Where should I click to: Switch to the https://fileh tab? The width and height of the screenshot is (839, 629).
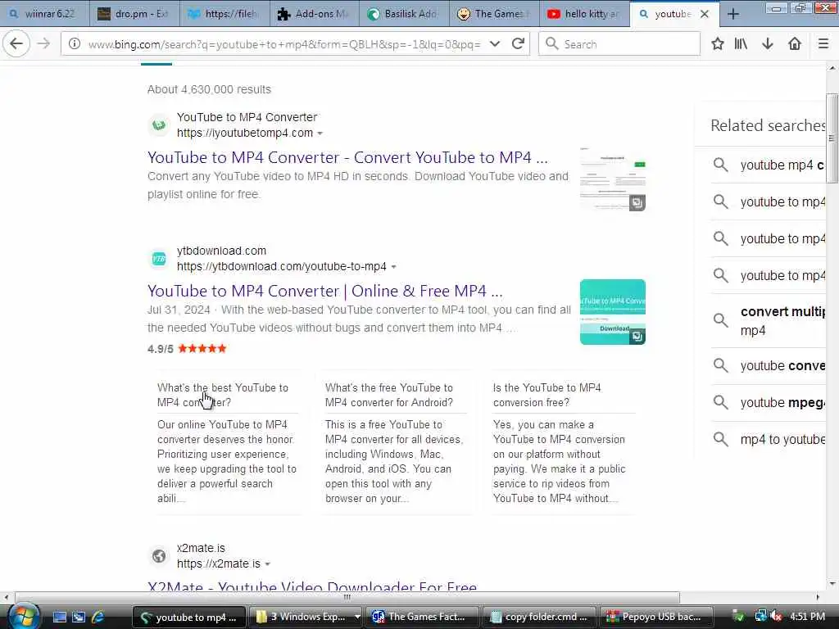(x=224, y=14)
